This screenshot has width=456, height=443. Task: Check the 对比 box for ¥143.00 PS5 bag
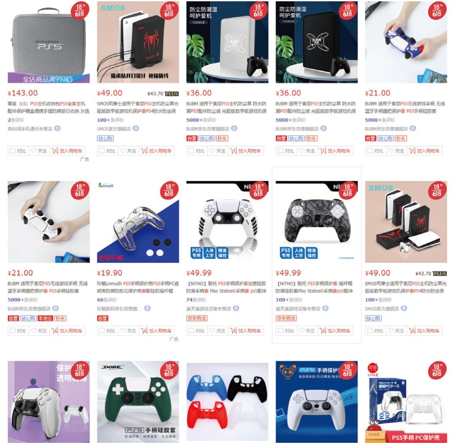(13, 151)
